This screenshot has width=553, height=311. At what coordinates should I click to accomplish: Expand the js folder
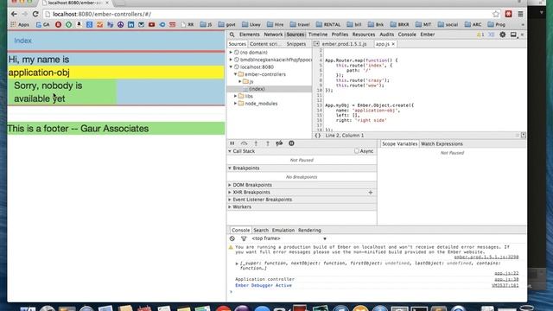[240, 81]
